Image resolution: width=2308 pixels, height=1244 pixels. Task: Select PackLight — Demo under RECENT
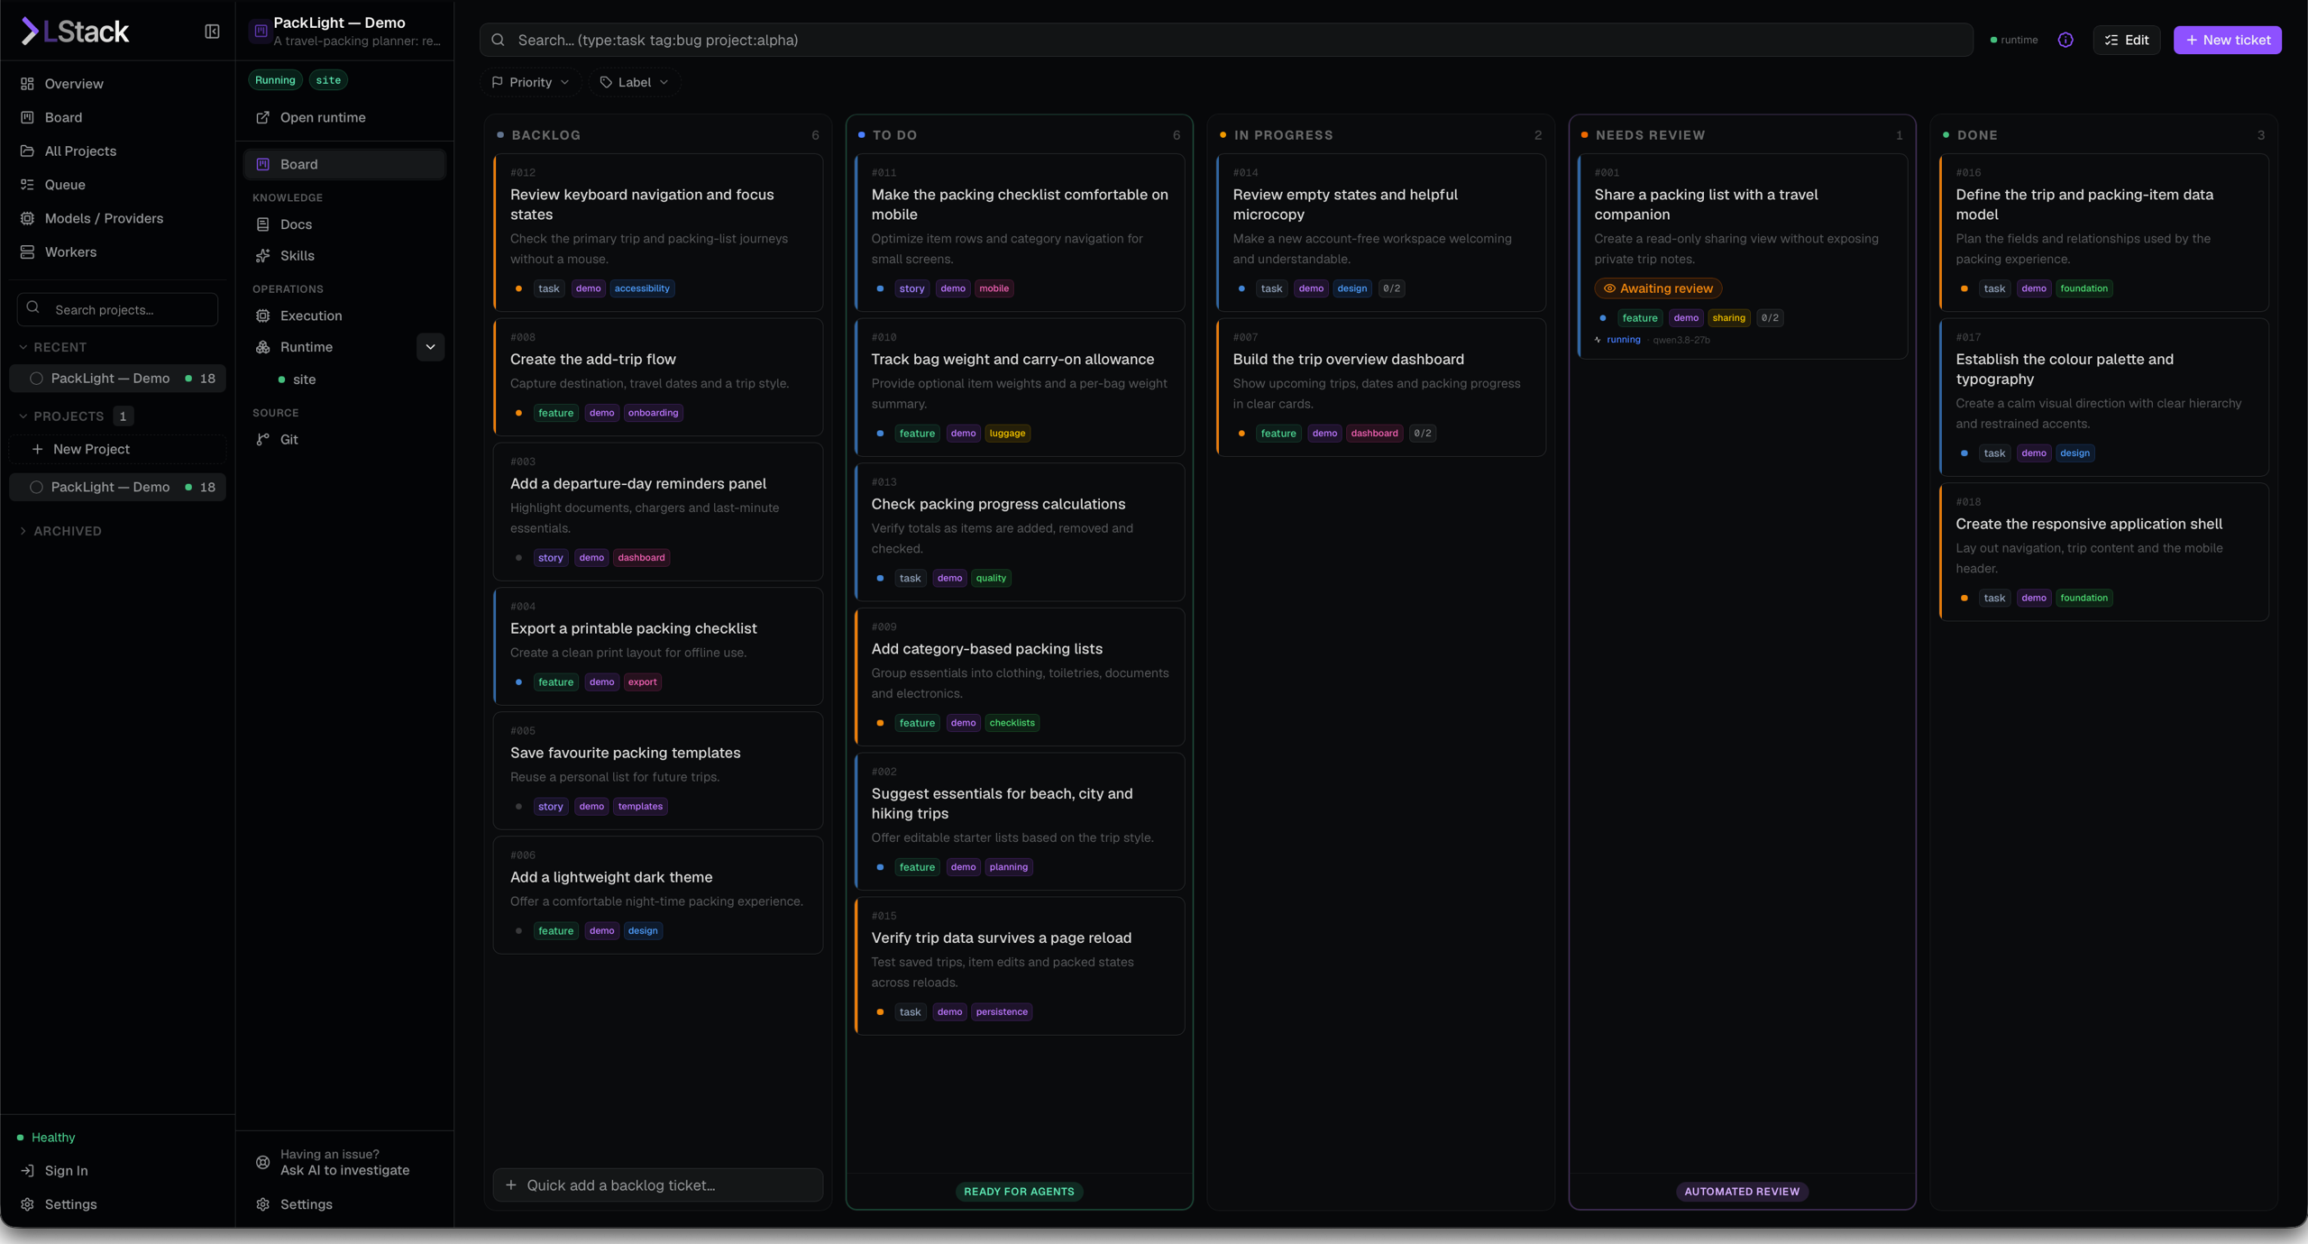(117, 379)
